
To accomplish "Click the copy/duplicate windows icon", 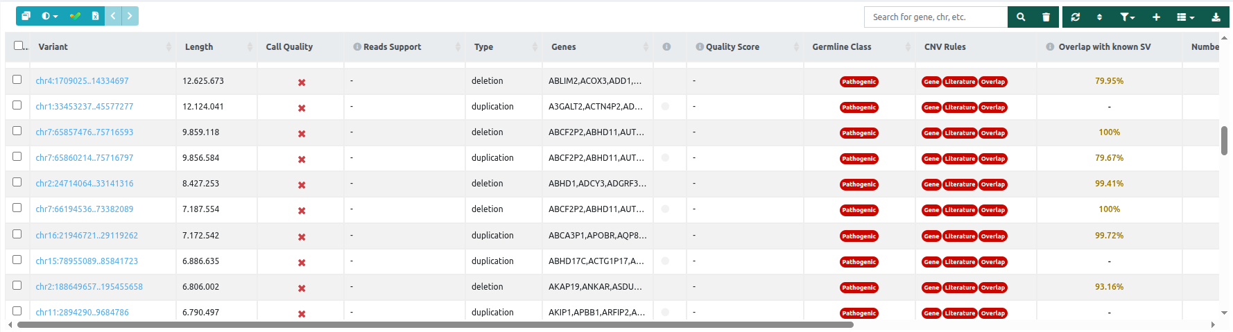I will [26, 16].
